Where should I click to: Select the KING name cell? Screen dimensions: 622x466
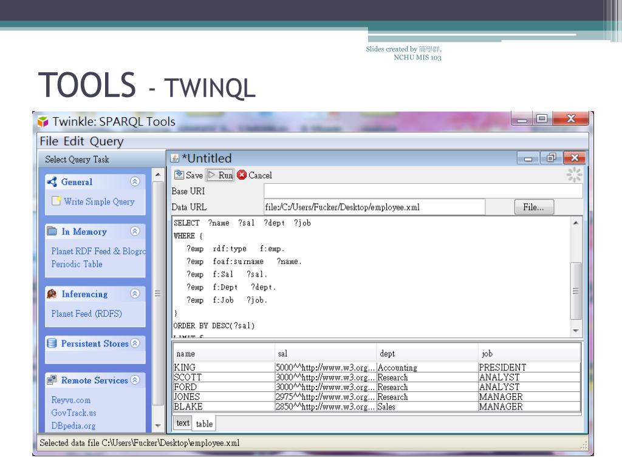[224, 367]
